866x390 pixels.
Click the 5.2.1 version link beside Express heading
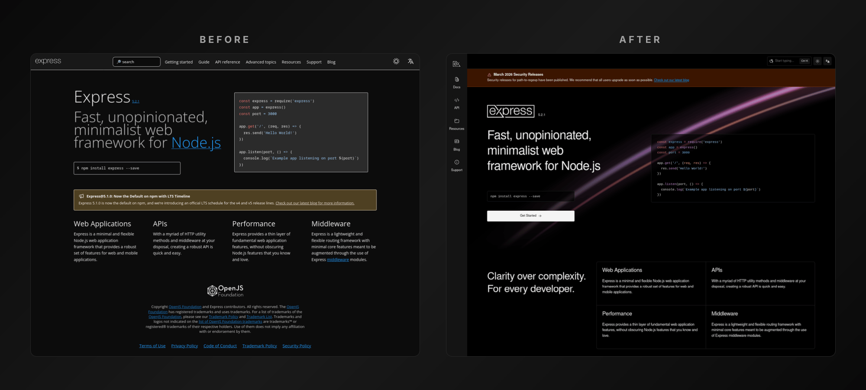(x=136, y=101)
